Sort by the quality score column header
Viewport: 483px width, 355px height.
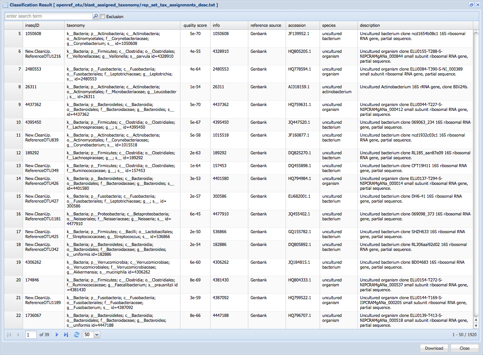[x=195, y=25]
